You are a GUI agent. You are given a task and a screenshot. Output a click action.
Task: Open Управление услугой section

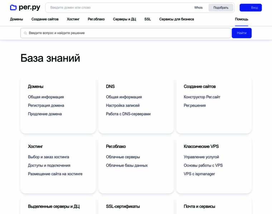(x=201, y=157)
